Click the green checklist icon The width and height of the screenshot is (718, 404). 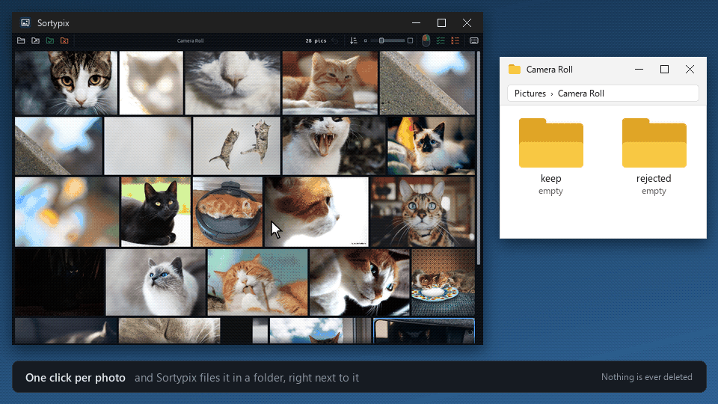(441, 40)
